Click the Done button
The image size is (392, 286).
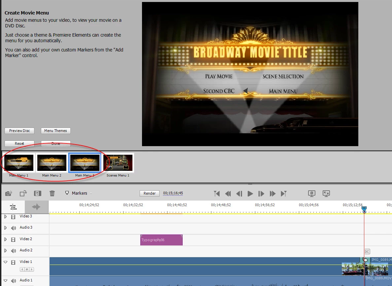55,143
